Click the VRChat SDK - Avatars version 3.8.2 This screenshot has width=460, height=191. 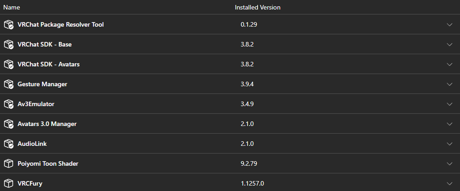click(x=247, y=64)
